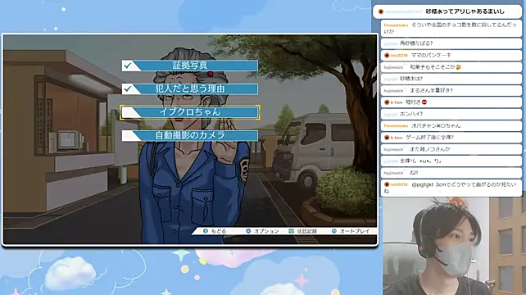The height and width of the screenshot is (295, 526).
Task: Select the 証拠写真 dialogue option
Action: 190,66
